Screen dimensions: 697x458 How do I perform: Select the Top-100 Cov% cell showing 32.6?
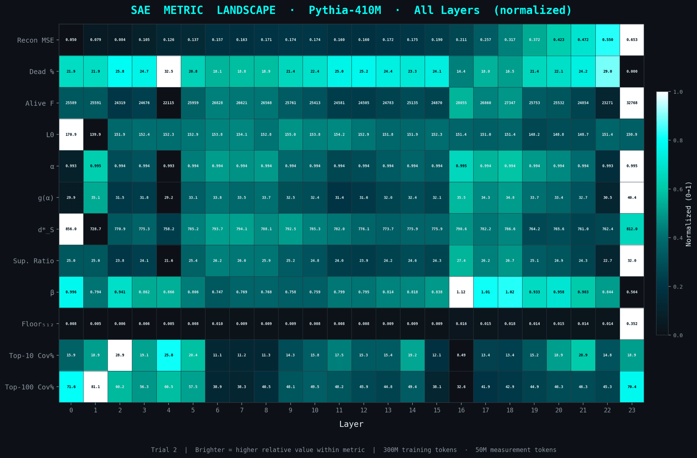[461, 387]
